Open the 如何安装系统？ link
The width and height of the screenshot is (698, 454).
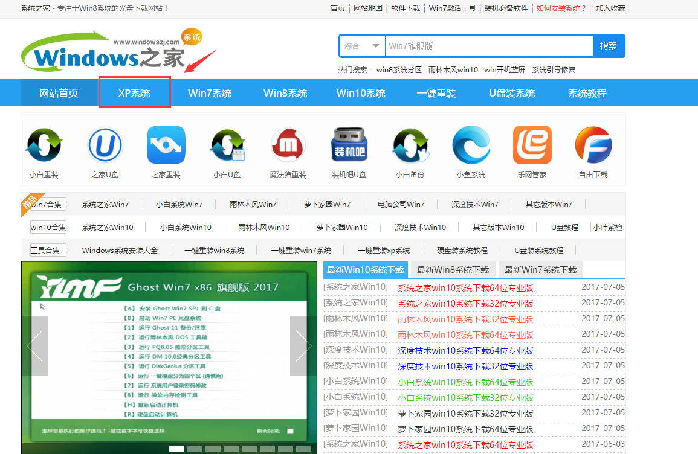(561, 8)
